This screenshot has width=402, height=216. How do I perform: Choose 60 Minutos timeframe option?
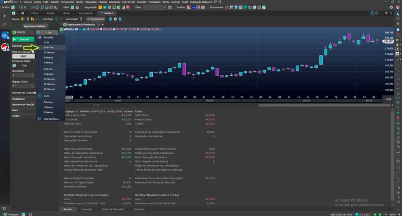[49, 90]
